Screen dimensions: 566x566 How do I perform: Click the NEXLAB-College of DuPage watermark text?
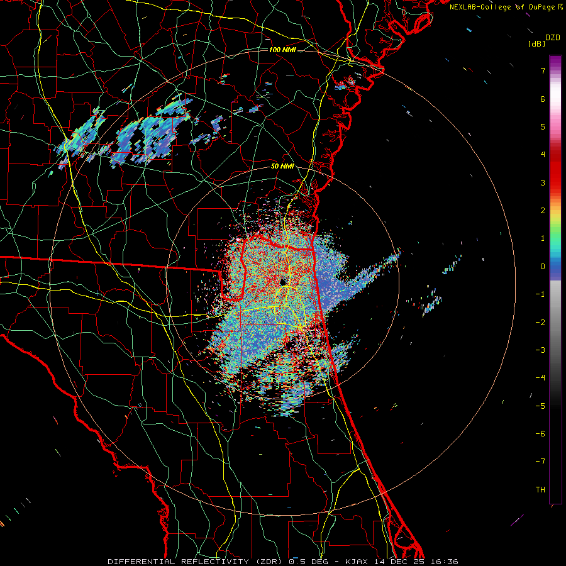pos(506,7)
